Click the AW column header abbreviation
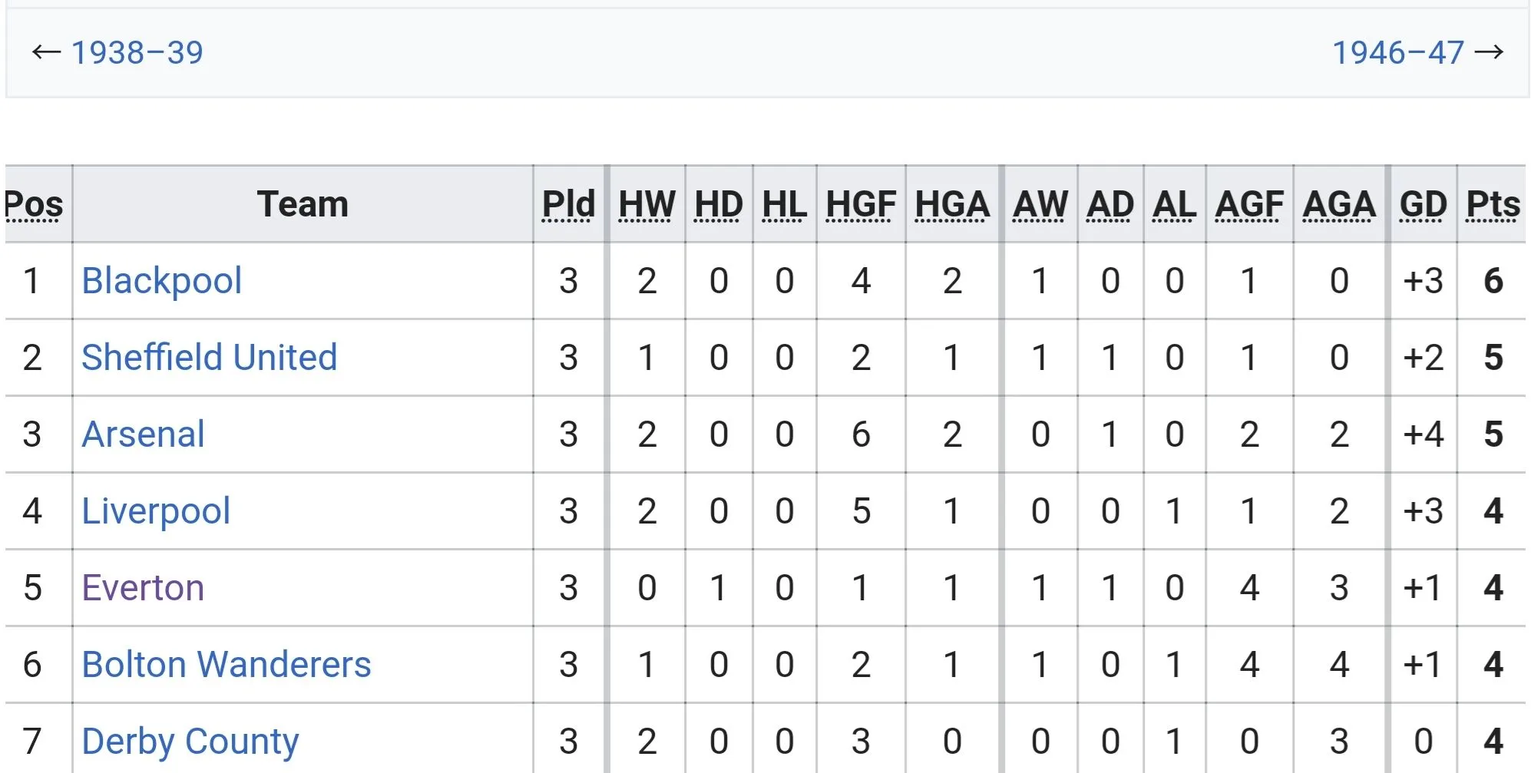 coord(1040,205)
